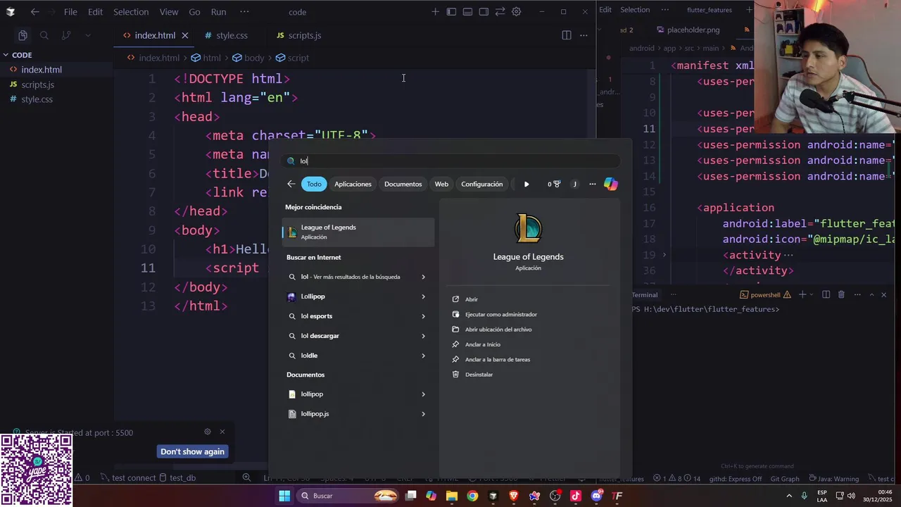Expand the lollipop document arrow

pos(423,394)
